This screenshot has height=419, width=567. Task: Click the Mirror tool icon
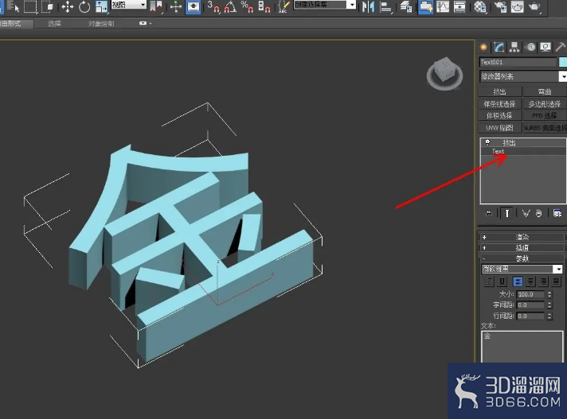tap(369, 7)
